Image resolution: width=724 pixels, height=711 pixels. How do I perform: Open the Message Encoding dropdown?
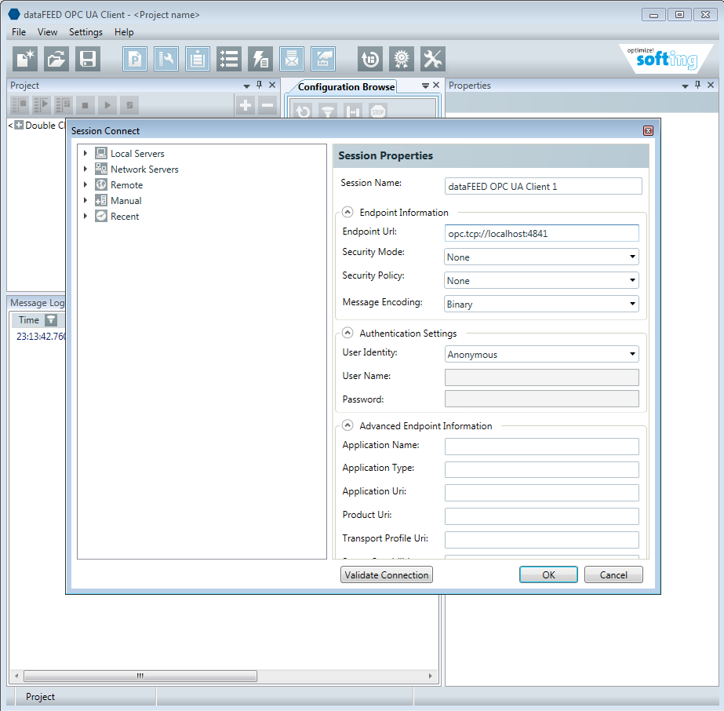541,304
